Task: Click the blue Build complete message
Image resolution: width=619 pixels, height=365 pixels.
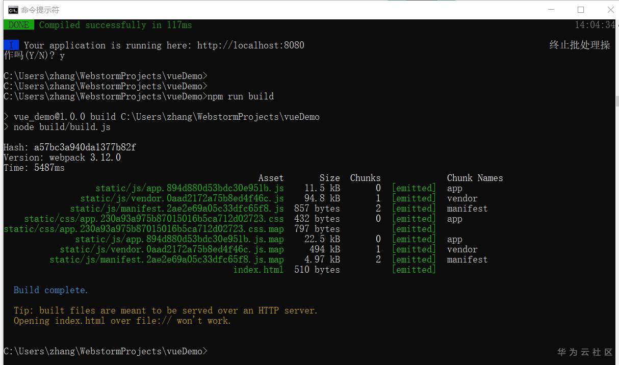Action: tap(51, 290)
